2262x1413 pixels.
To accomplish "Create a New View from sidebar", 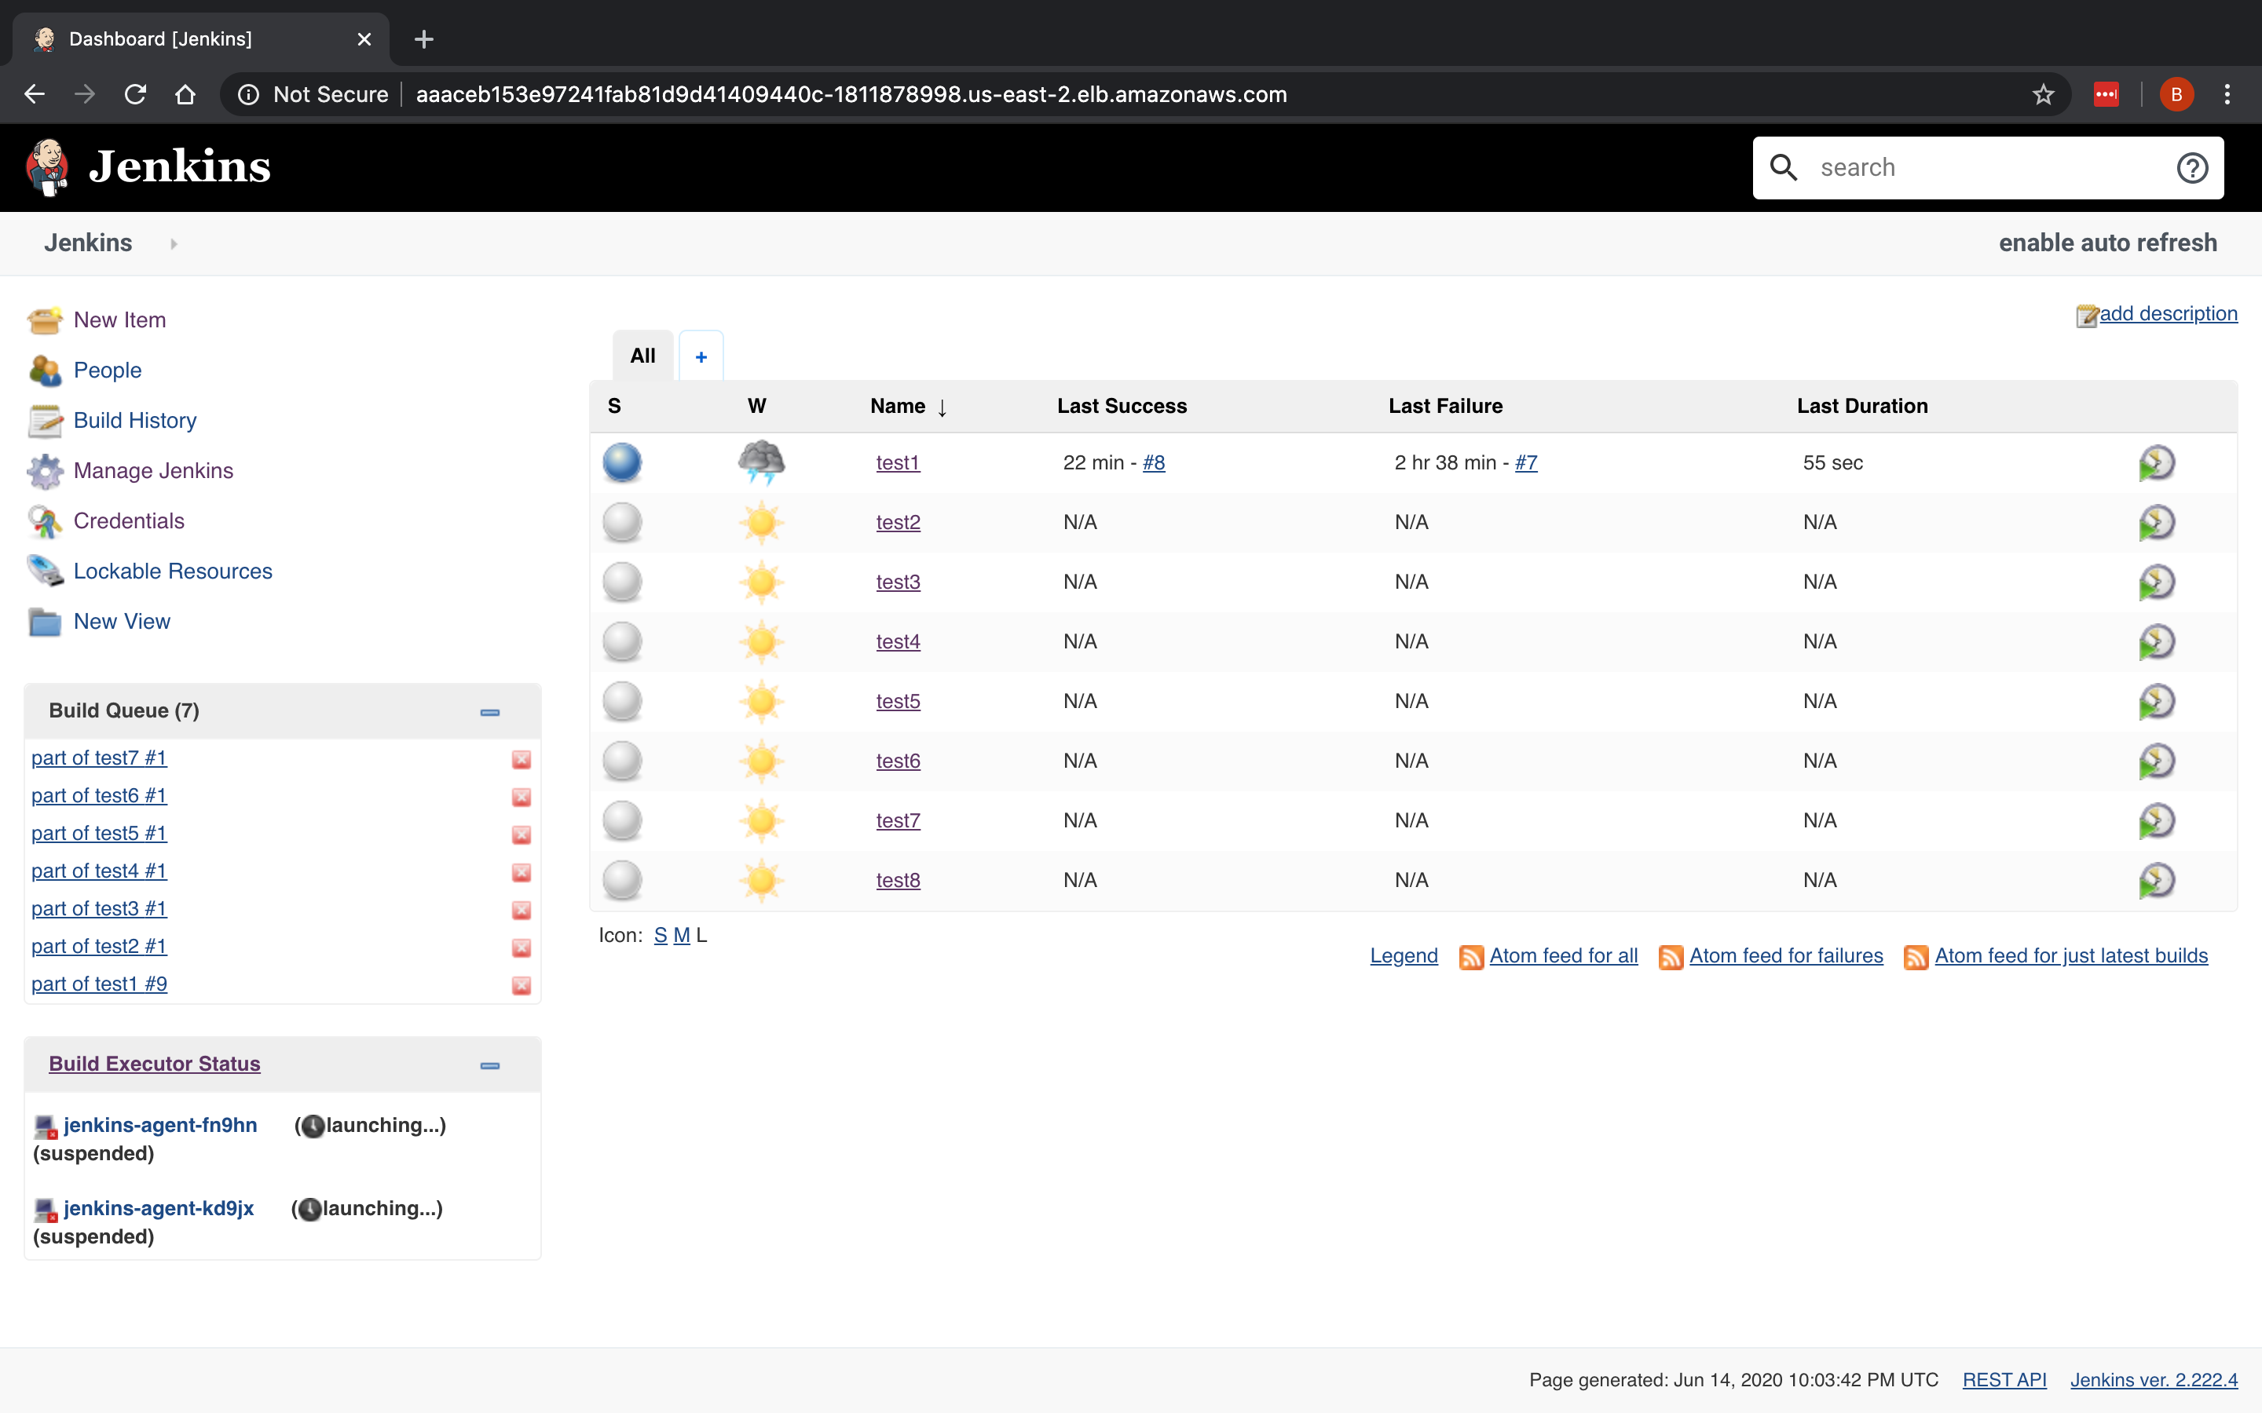I will (122, 623).
